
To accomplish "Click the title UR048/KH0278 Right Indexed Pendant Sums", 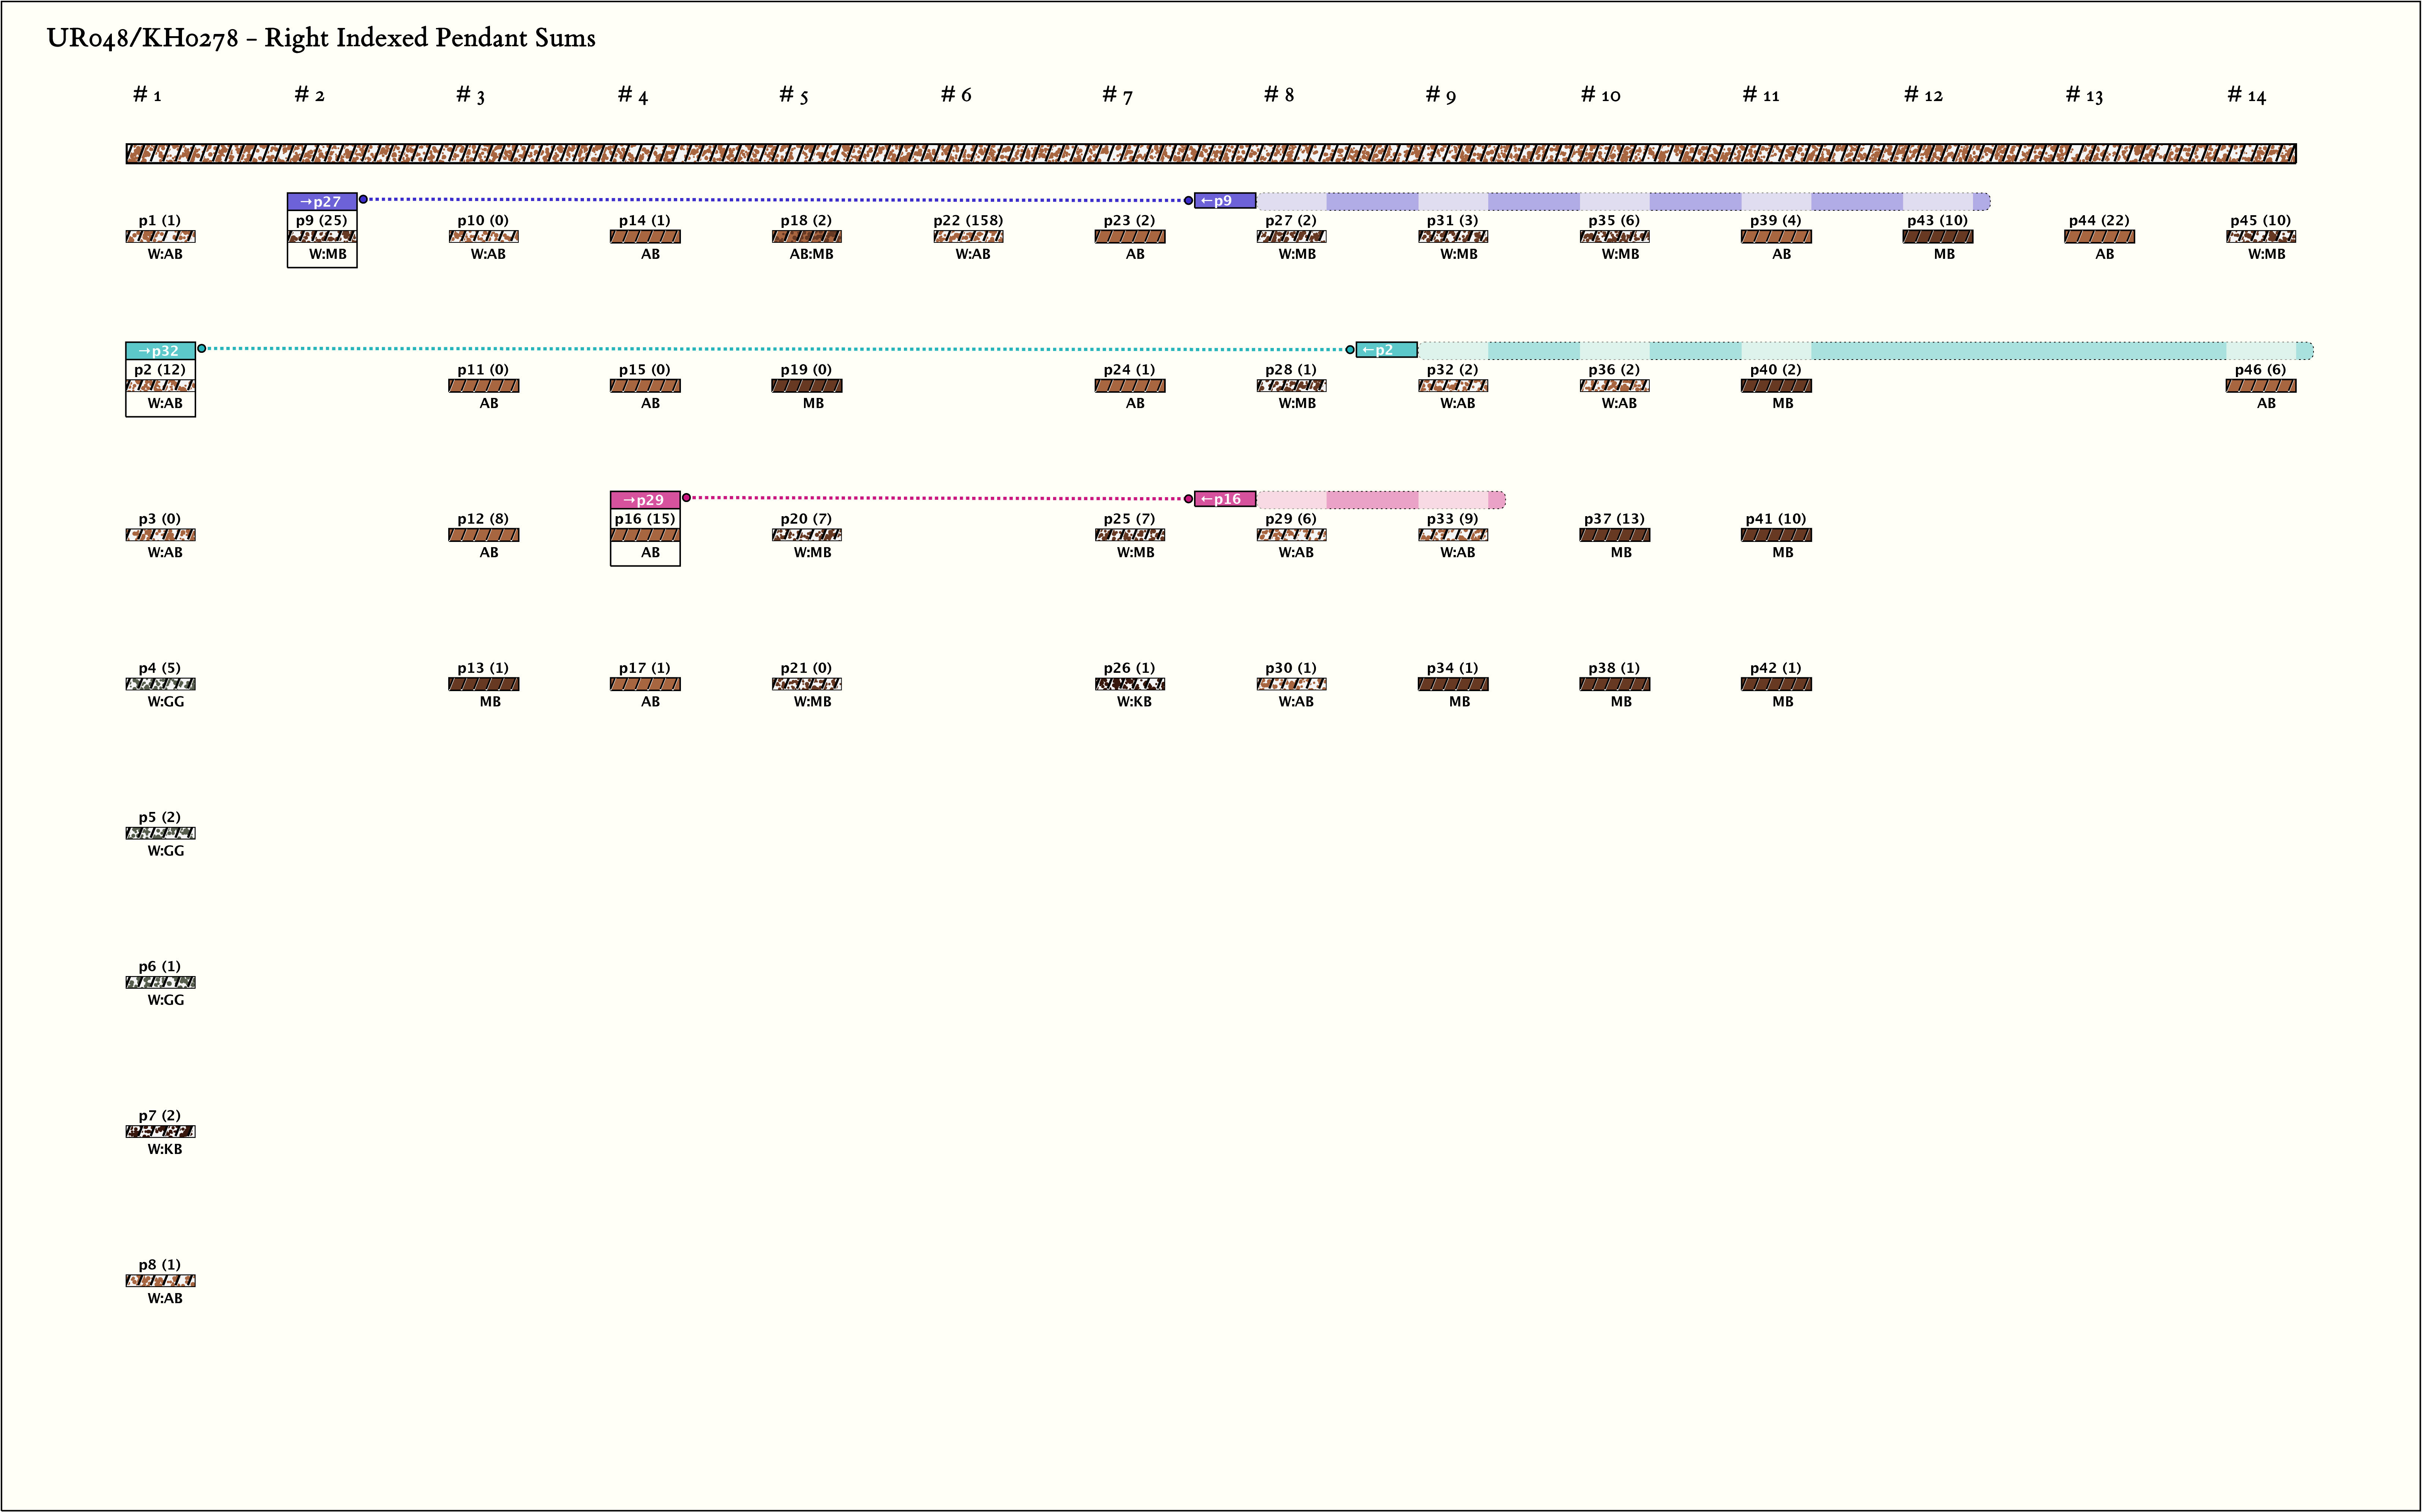I will [x=321, y=38].
